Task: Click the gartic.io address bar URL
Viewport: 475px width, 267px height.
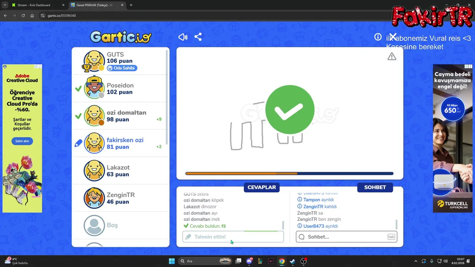Action: coord(62,16)
